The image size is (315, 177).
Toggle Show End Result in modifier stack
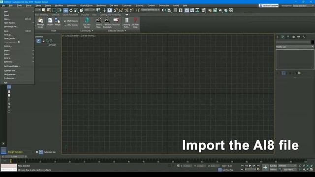point(283,73)
